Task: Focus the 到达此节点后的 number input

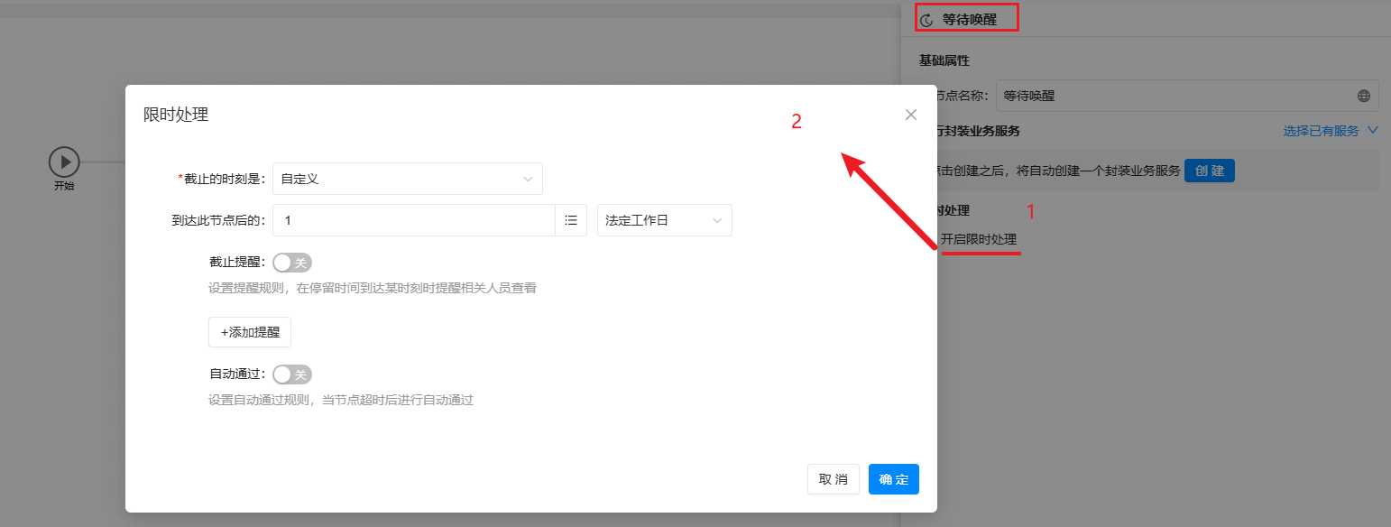Action: 413,220
